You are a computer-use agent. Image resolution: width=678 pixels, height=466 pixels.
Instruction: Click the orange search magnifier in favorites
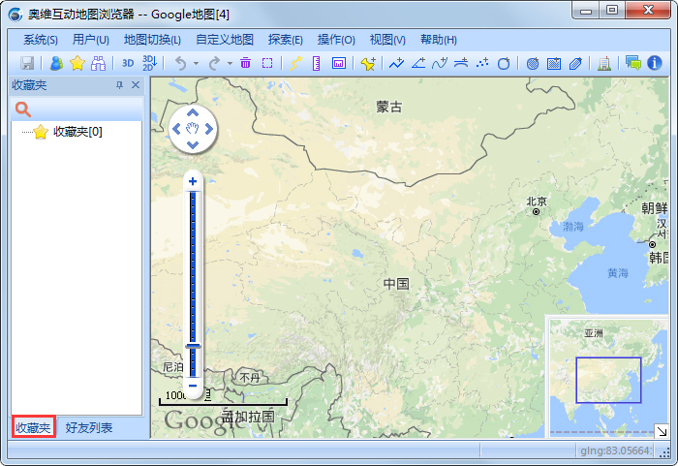coord(23,109)
